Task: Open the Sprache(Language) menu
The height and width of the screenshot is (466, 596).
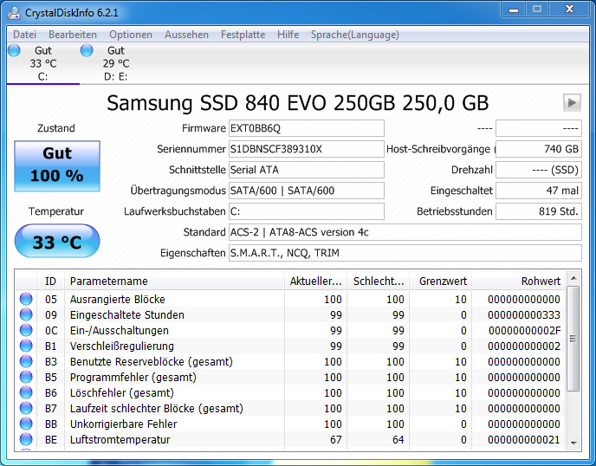Action: coord(355,35)
